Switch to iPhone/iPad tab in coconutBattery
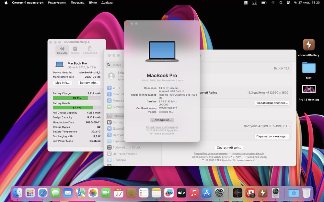Image resolution: width=324 pixels, height=202 pixels. click(x=90, y=50)
